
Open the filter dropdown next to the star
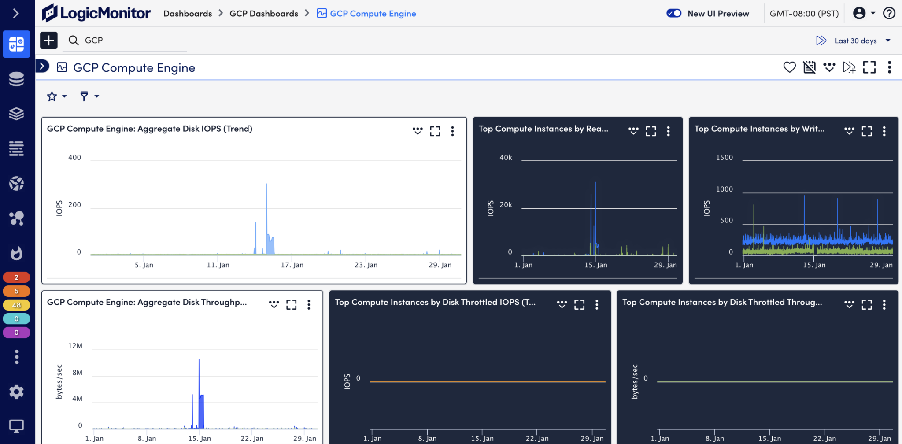[89, 96]
